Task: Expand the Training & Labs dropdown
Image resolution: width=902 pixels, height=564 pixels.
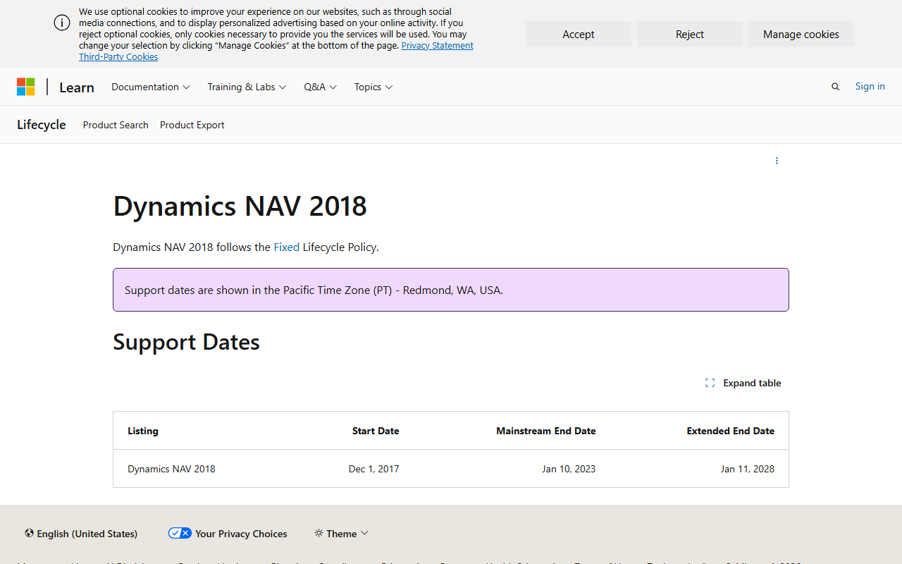Action: tap(247, 87)
